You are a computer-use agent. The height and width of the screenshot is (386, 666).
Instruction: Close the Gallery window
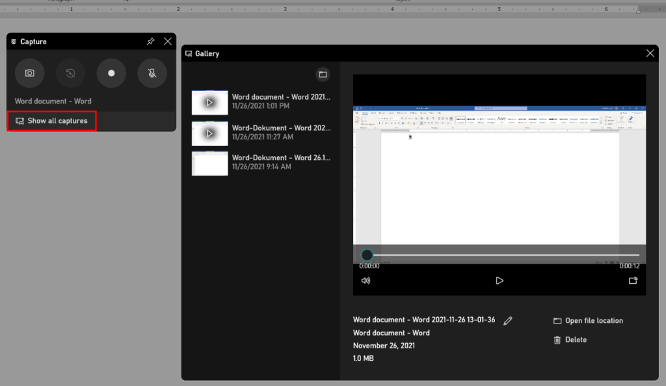650,53
